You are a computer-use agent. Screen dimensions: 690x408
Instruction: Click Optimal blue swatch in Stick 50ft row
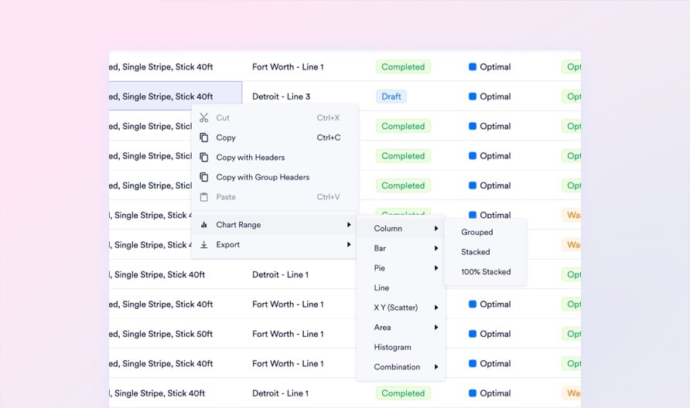473,334
